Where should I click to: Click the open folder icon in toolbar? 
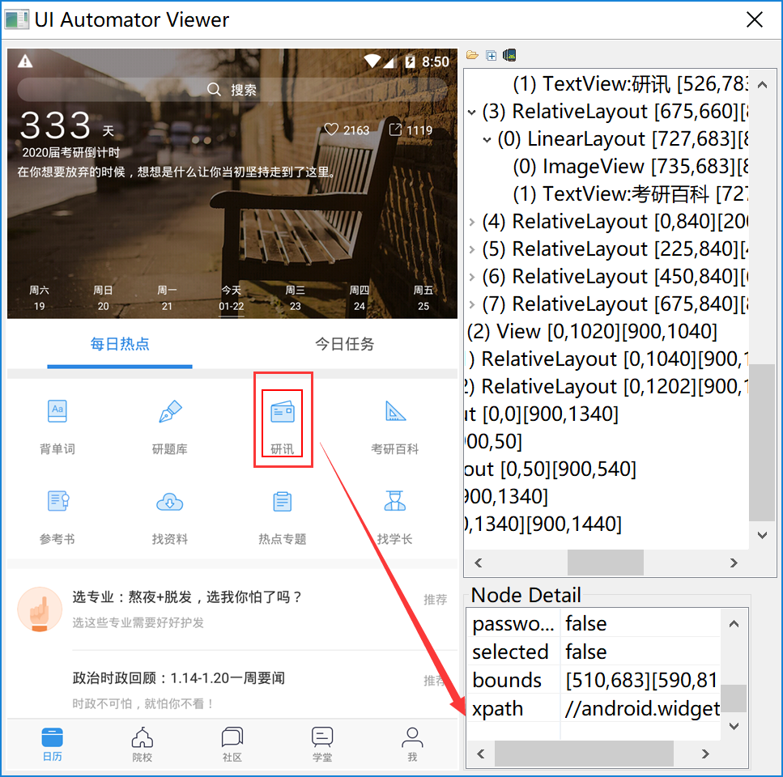coord(472,55)
